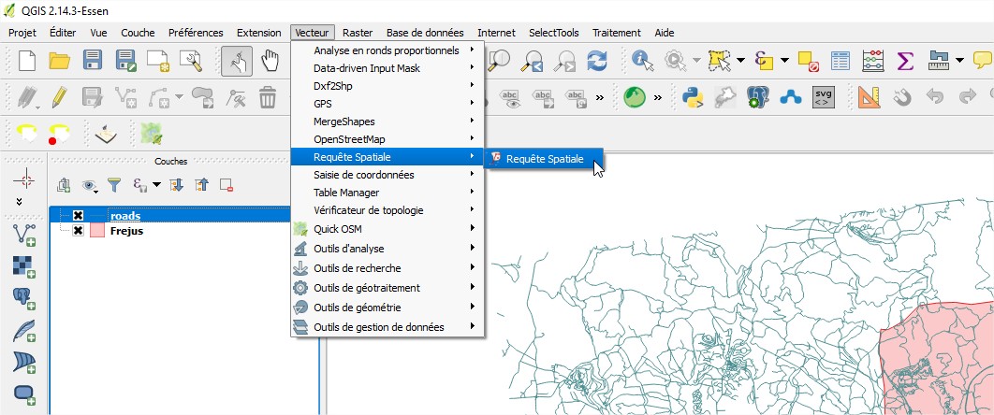Screen dimensions: 994x415
Task: Show statistical summary sigma icon
Action: [905, 61]
